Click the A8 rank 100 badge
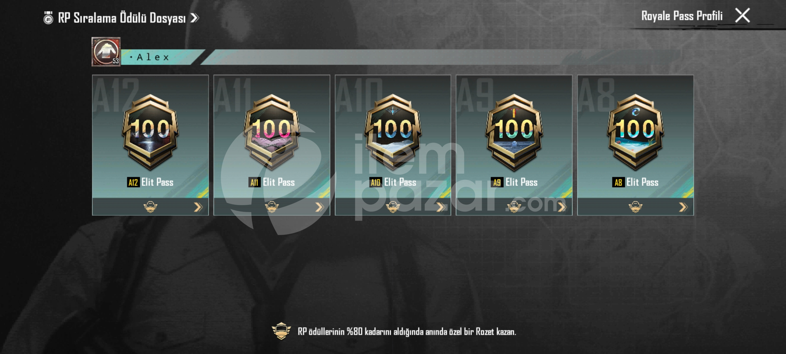The image size is (786, 354). (635, 132)
